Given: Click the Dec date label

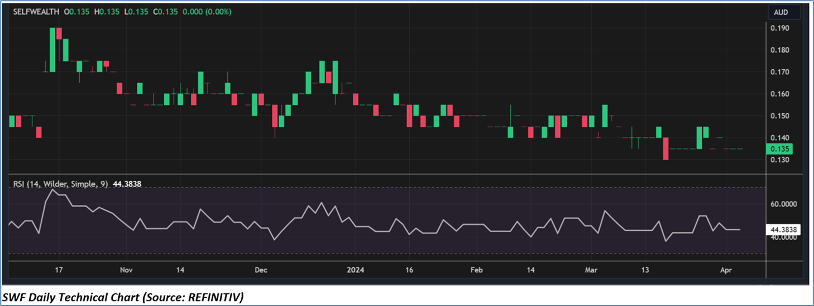Looking at the screenshot, I should click(x=261, y=270).
